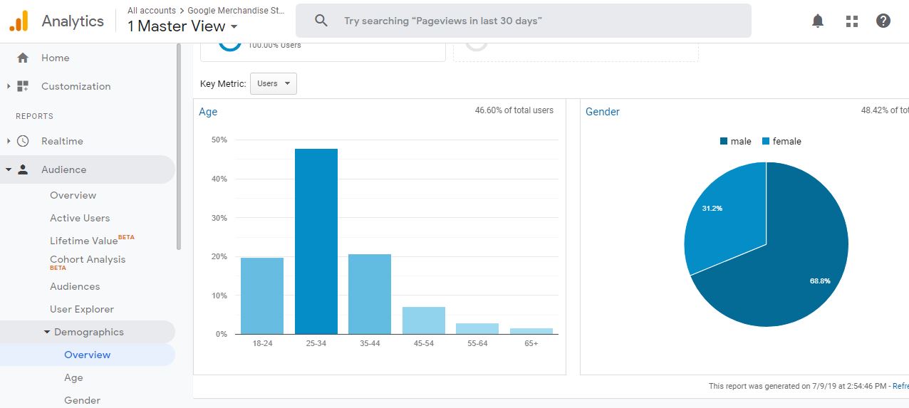Click the 25-34 age bar
Screen dimensions: 909x408
(x=316, y=241)
